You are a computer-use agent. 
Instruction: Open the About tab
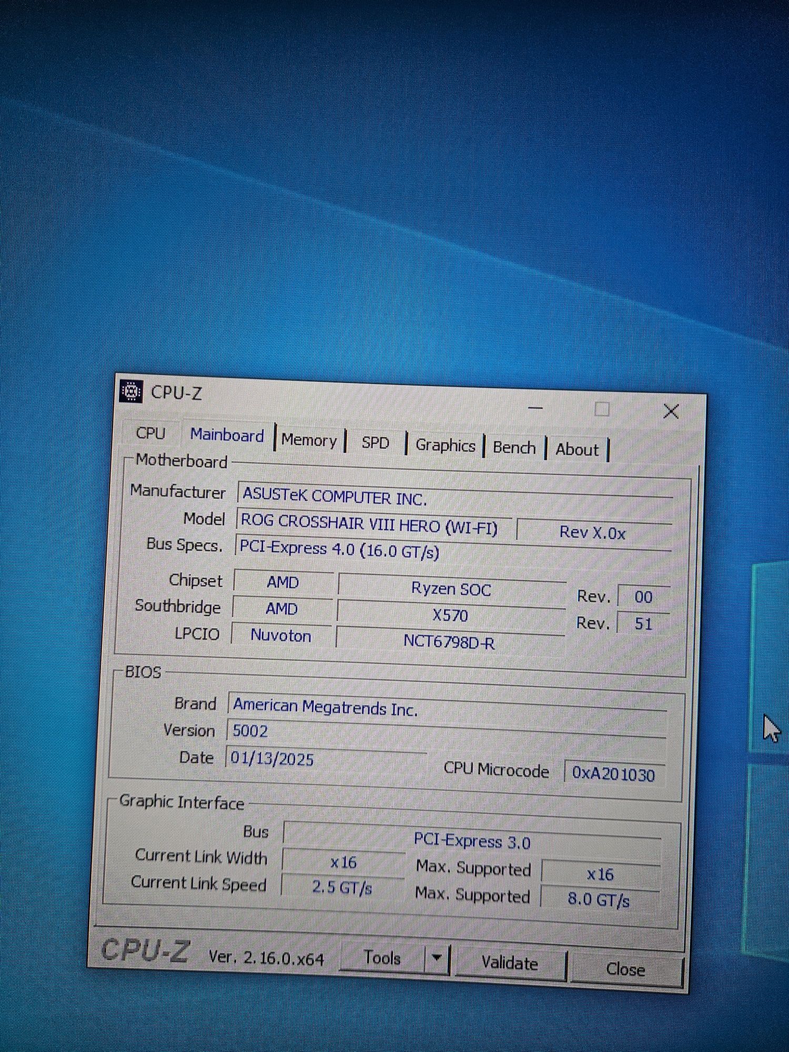click(x=577, y=450)
